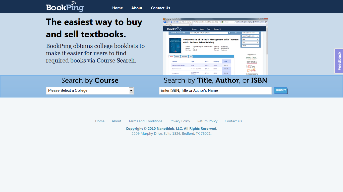Open the Privacy Policy link
This screenshot has width=343, height=192.
[x=180, y=121]
